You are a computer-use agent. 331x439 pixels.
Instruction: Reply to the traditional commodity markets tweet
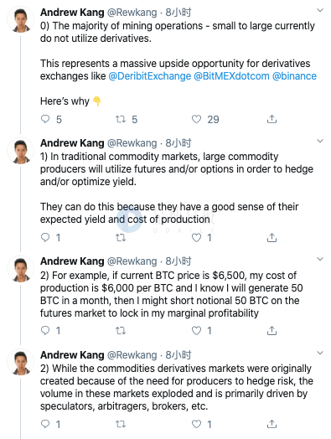(45, 238)
